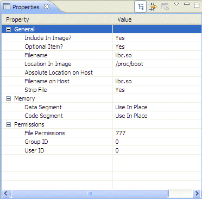Maximize the Properties view
The width and height of the screenshot is (202, 199).
pos(197,5)
